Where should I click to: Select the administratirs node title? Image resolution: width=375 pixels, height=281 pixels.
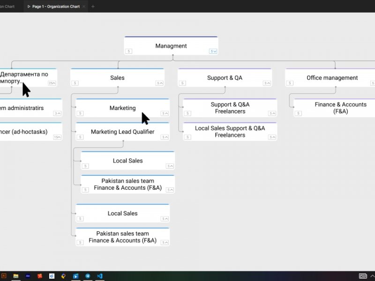coord(22,108)
